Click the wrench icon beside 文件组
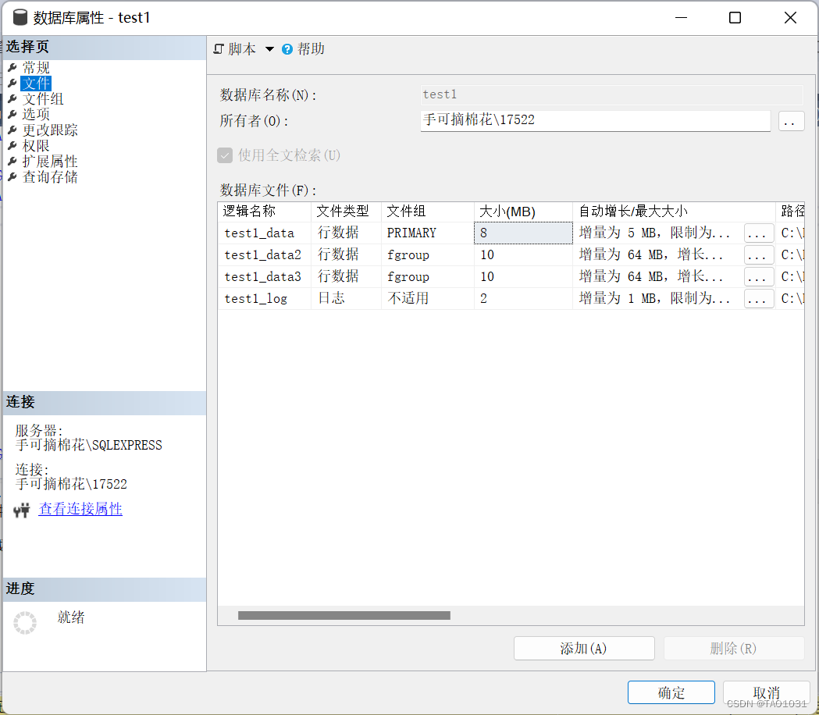This screenshot has height=715, width=819. [12, 98]
